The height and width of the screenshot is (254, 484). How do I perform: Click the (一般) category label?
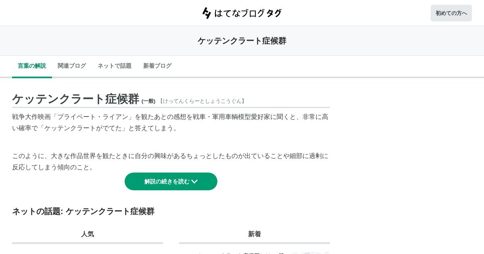(x=148, y=101)
